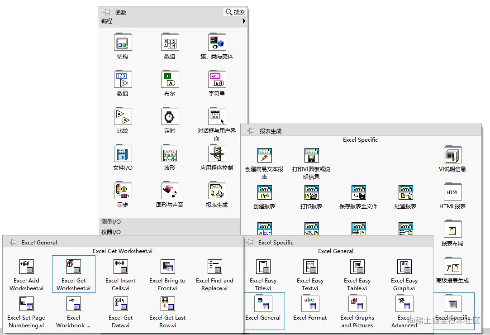Open the 对话框与用户界面 palette
Viewport: 490px width, 335px height.
217,117
